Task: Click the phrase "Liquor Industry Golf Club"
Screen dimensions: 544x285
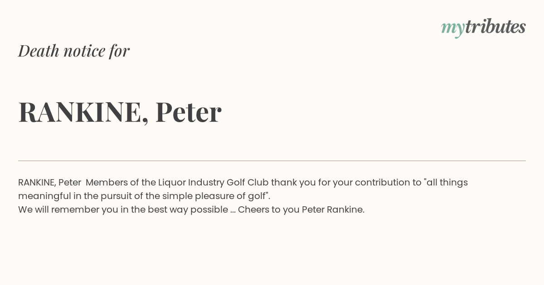Action: point(214,183)
